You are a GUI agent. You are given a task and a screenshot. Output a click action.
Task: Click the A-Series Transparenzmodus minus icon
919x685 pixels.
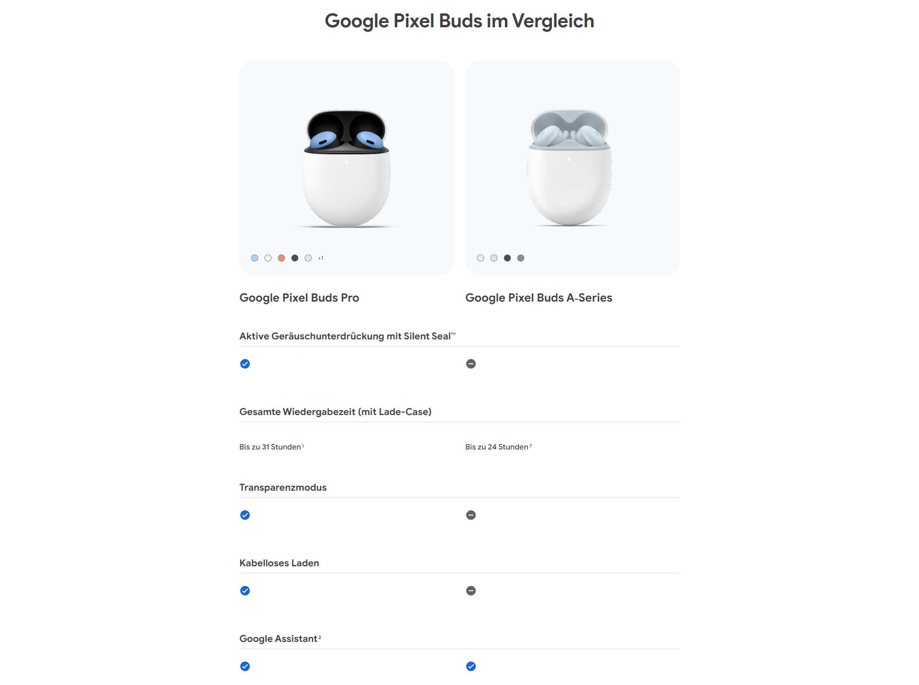pyautogui.click(x=471, y=515)
